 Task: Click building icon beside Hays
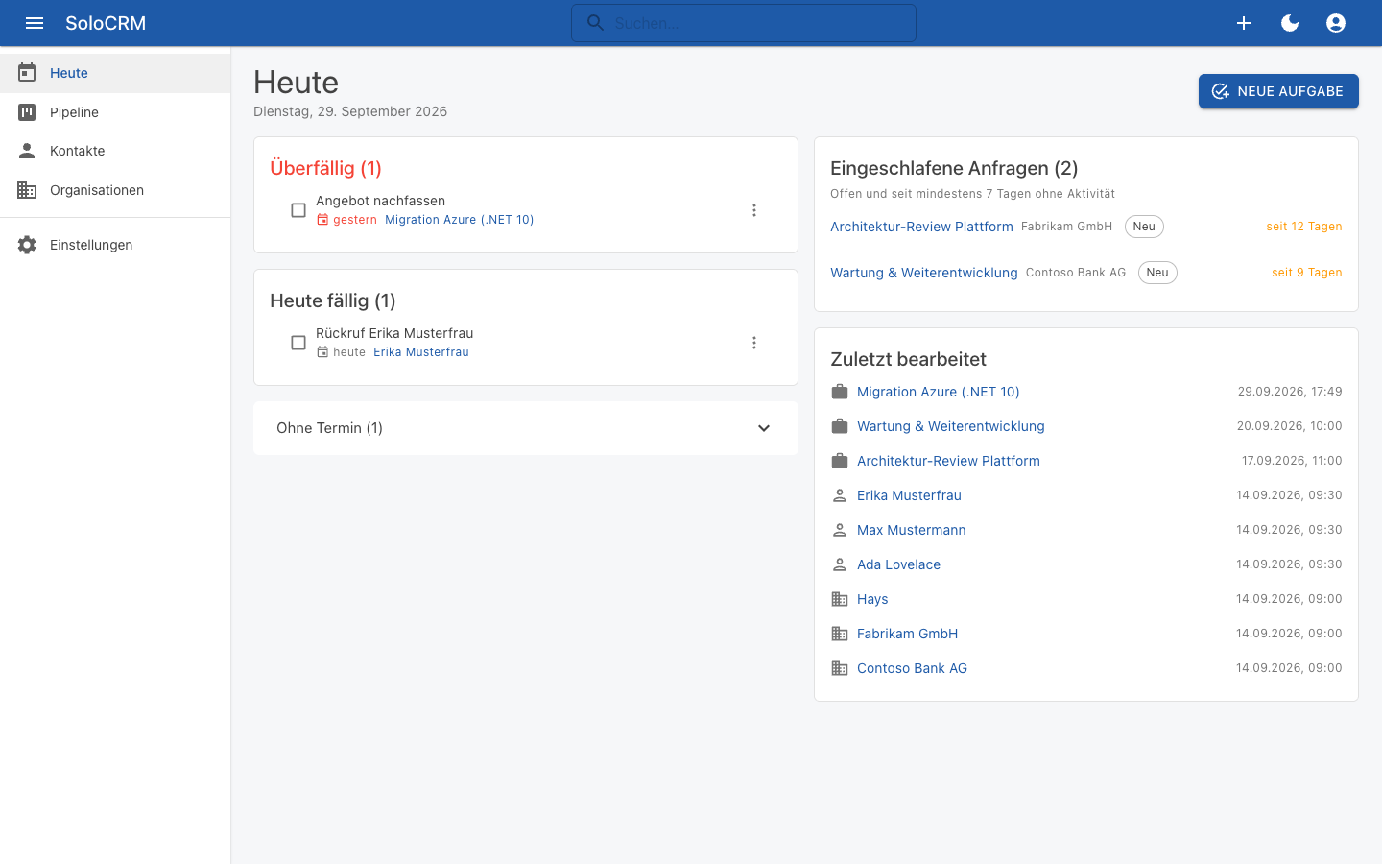point(840,599)
